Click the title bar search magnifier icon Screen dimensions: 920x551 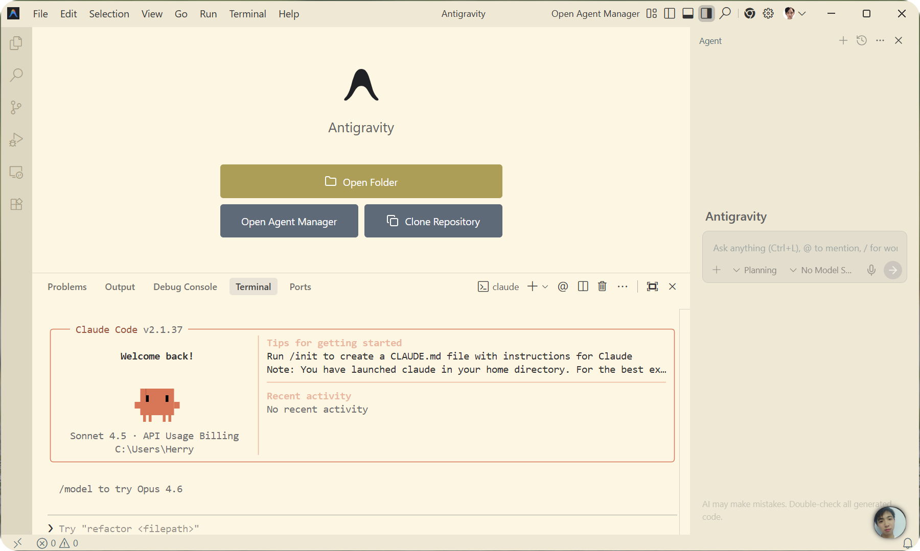tap(725, 14)
